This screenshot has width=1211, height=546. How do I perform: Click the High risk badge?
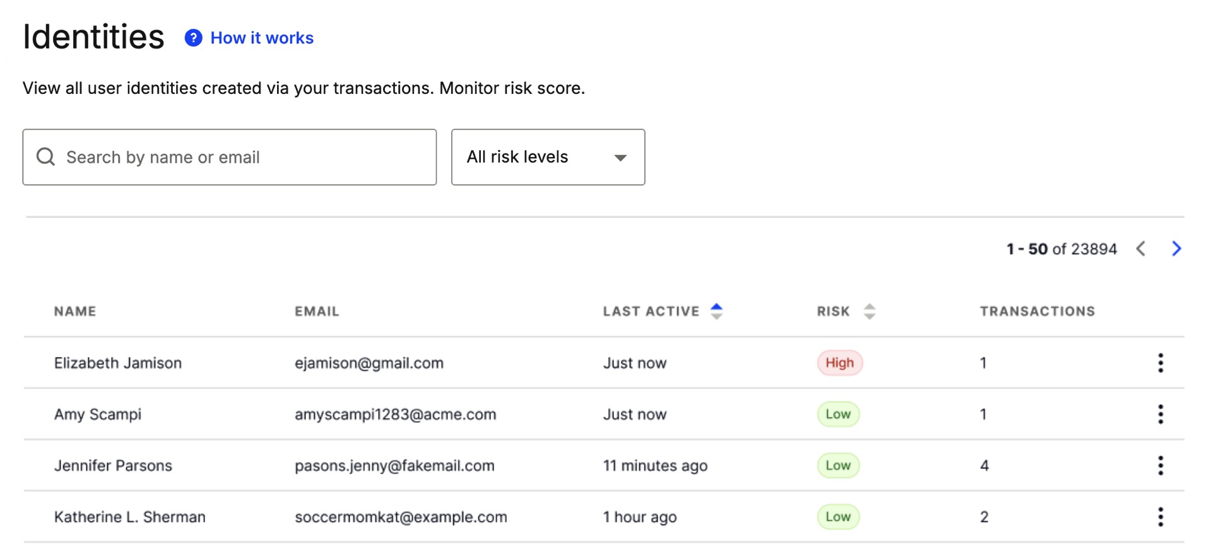[839, 363]
